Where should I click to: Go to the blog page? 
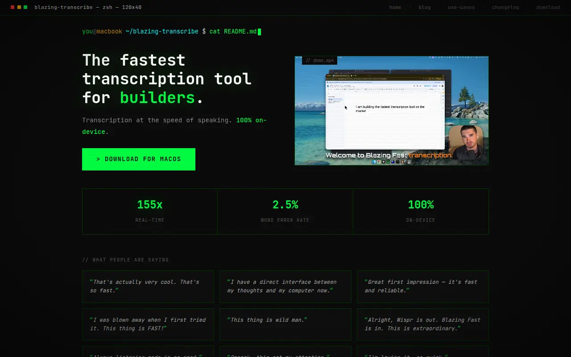pyautogui.click(x=424, y=7)
